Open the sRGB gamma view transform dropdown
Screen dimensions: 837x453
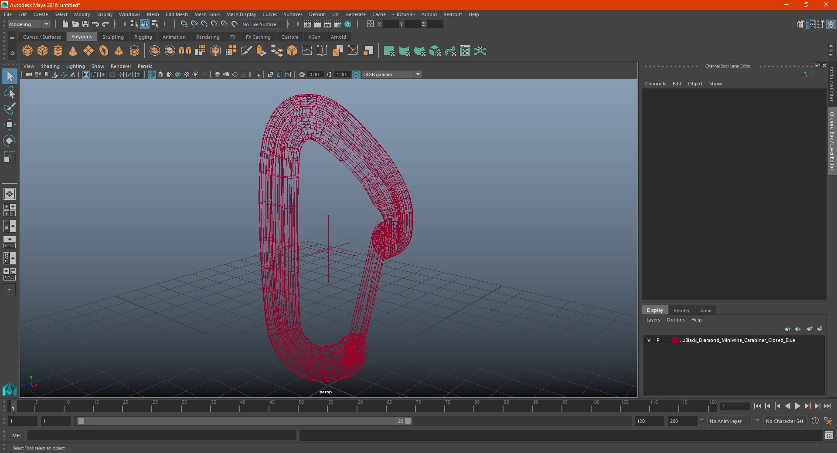391,74
